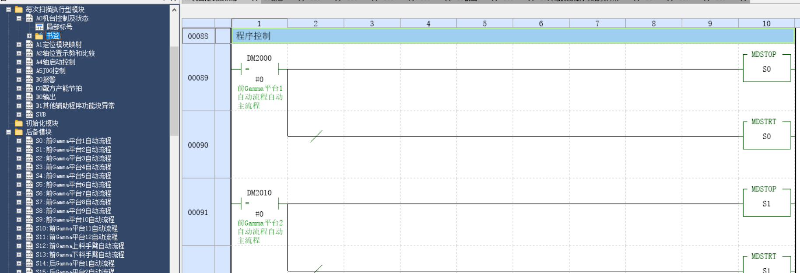The width and height of the screenshot is (800, 273).
Task: Select the MDSTRT S0 instruction block
Action: tap(766, 136)
